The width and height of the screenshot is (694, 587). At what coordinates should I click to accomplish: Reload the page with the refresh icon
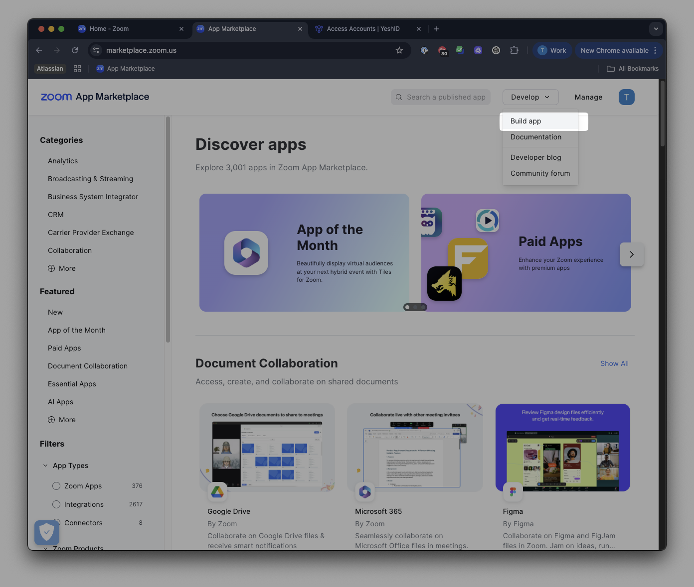click(x=75, y=50)
